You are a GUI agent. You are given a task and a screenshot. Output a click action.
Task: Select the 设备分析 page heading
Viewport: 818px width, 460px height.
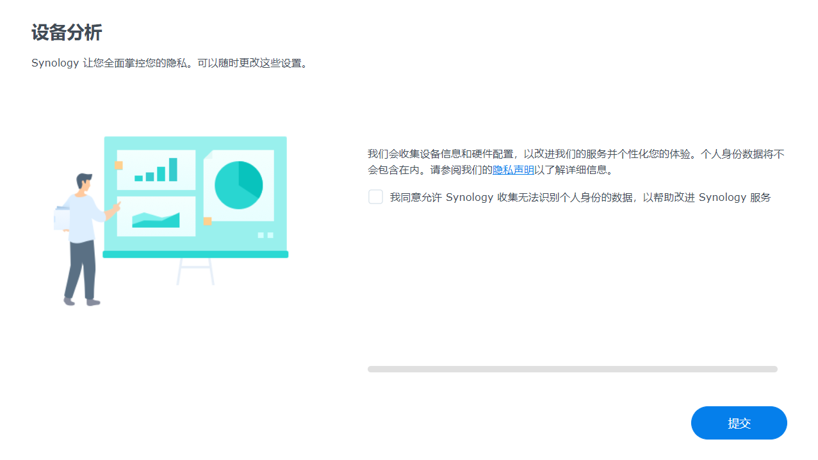tap(67, 32)
